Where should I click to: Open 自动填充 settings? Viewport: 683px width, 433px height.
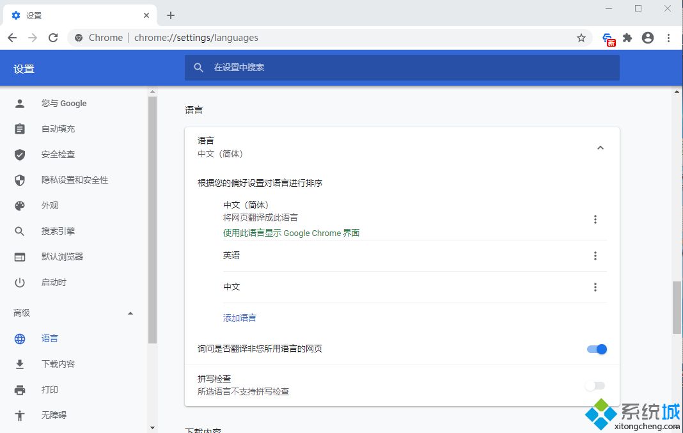coord(58,129)
